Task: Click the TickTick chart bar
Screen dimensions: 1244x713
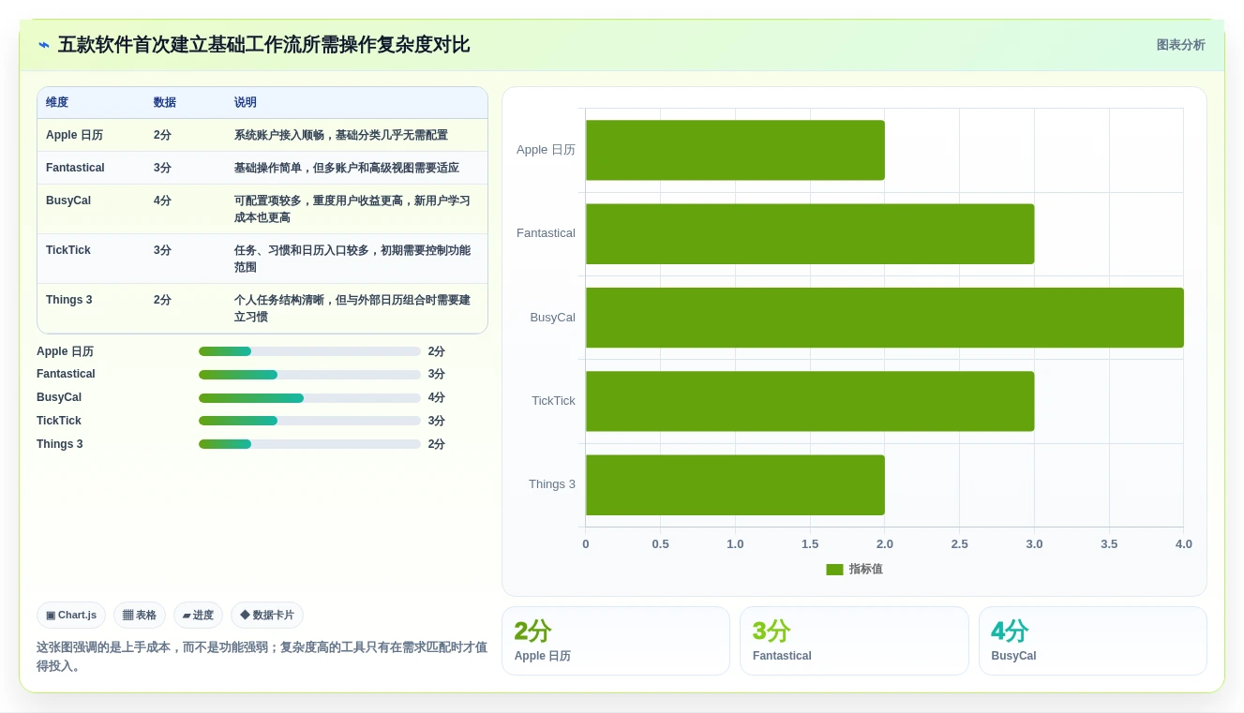Action: 810,401
